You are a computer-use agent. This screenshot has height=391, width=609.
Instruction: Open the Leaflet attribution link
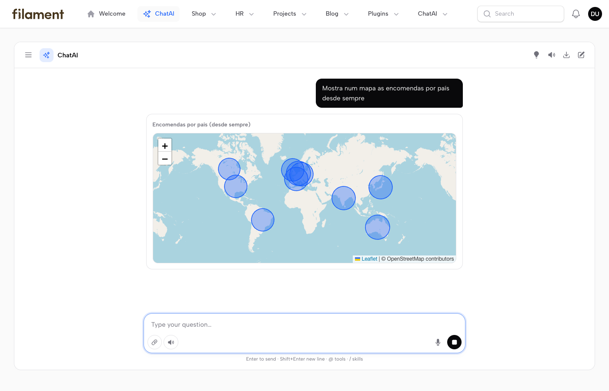tap(369, 259)
